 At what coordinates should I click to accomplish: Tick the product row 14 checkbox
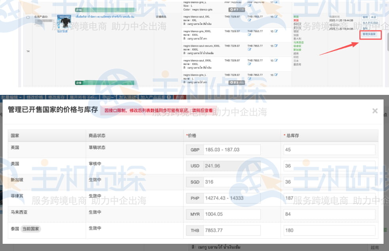pyautogui.click(x=28, y=18)
